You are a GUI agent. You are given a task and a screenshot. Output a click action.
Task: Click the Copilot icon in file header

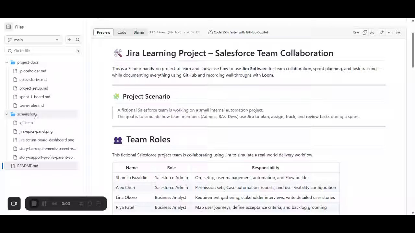pos(210,32)
